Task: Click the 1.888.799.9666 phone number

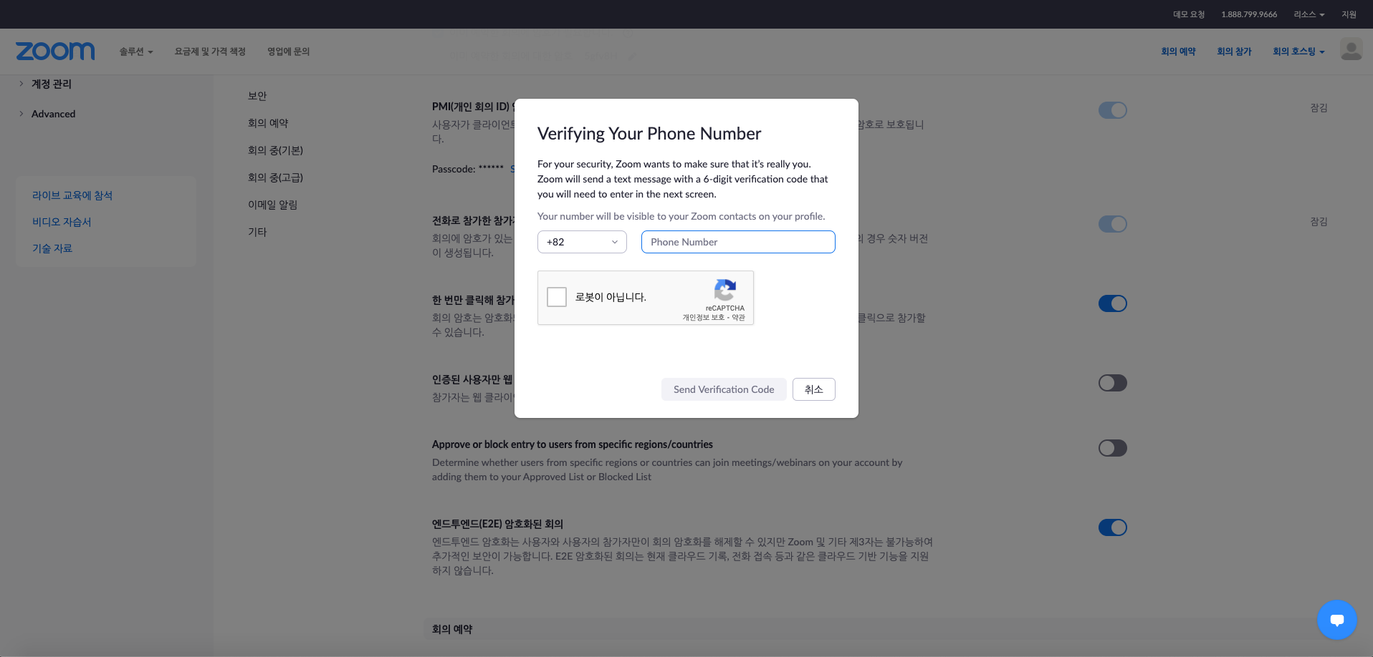Action: [x=1249, y=14]
